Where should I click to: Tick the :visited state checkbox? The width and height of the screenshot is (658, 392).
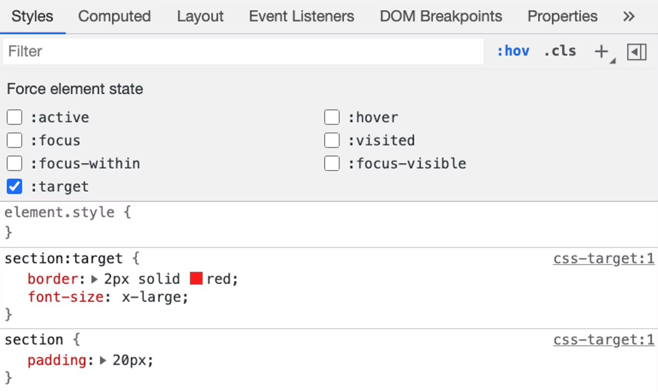tap(332, 140)
